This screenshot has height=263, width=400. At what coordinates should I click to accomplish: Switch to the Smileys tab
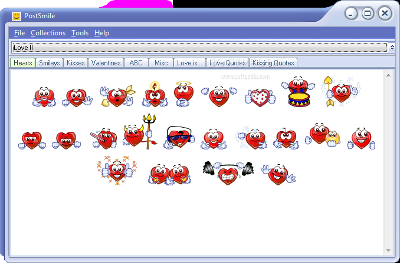[50, 63]
